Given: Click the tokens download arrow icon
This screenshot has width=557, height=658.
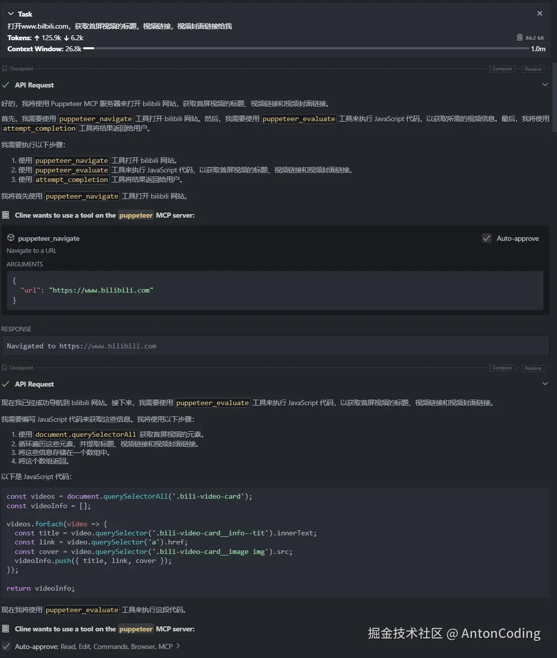Looking at the screenshot, I should point(66,38).
